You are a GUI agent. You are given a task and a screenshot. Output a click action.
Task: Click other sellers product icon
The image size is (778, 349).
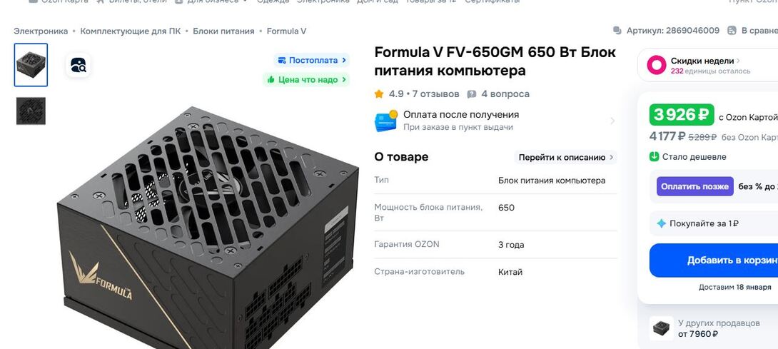(x=662, y=328)
